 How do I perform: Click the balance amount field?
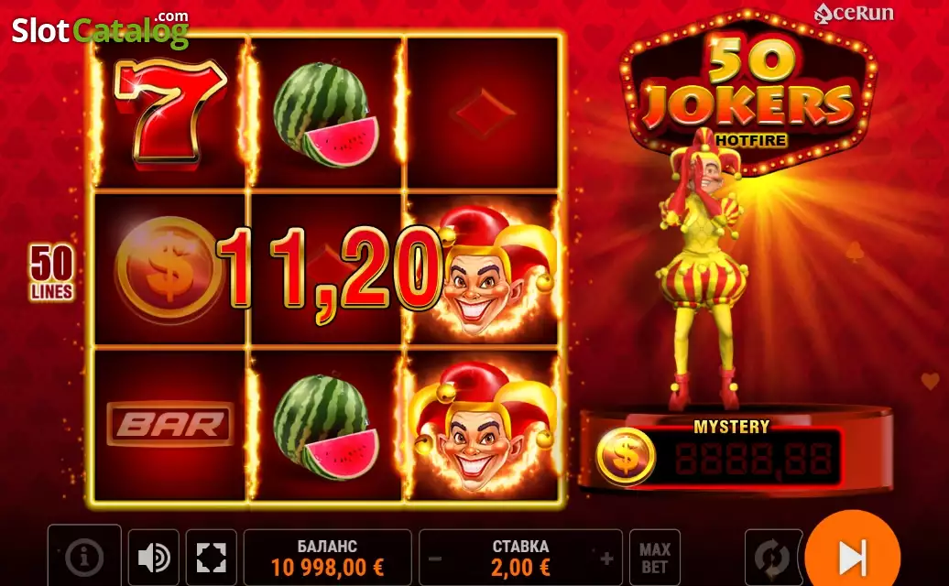pos(327,558)
